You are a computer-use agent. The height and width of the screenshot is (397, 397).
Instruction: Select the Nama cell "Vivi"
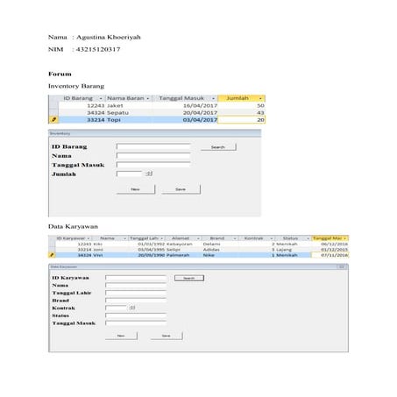click(110, 255)
